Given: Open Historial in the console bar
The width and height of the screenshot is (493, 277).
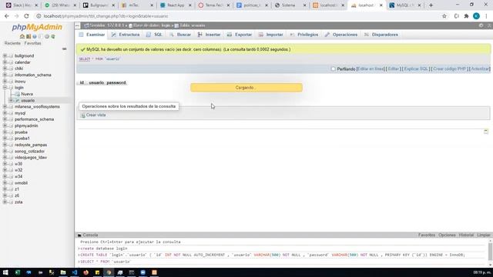Looking at the screenshot, I should click(x=466, y=235).
